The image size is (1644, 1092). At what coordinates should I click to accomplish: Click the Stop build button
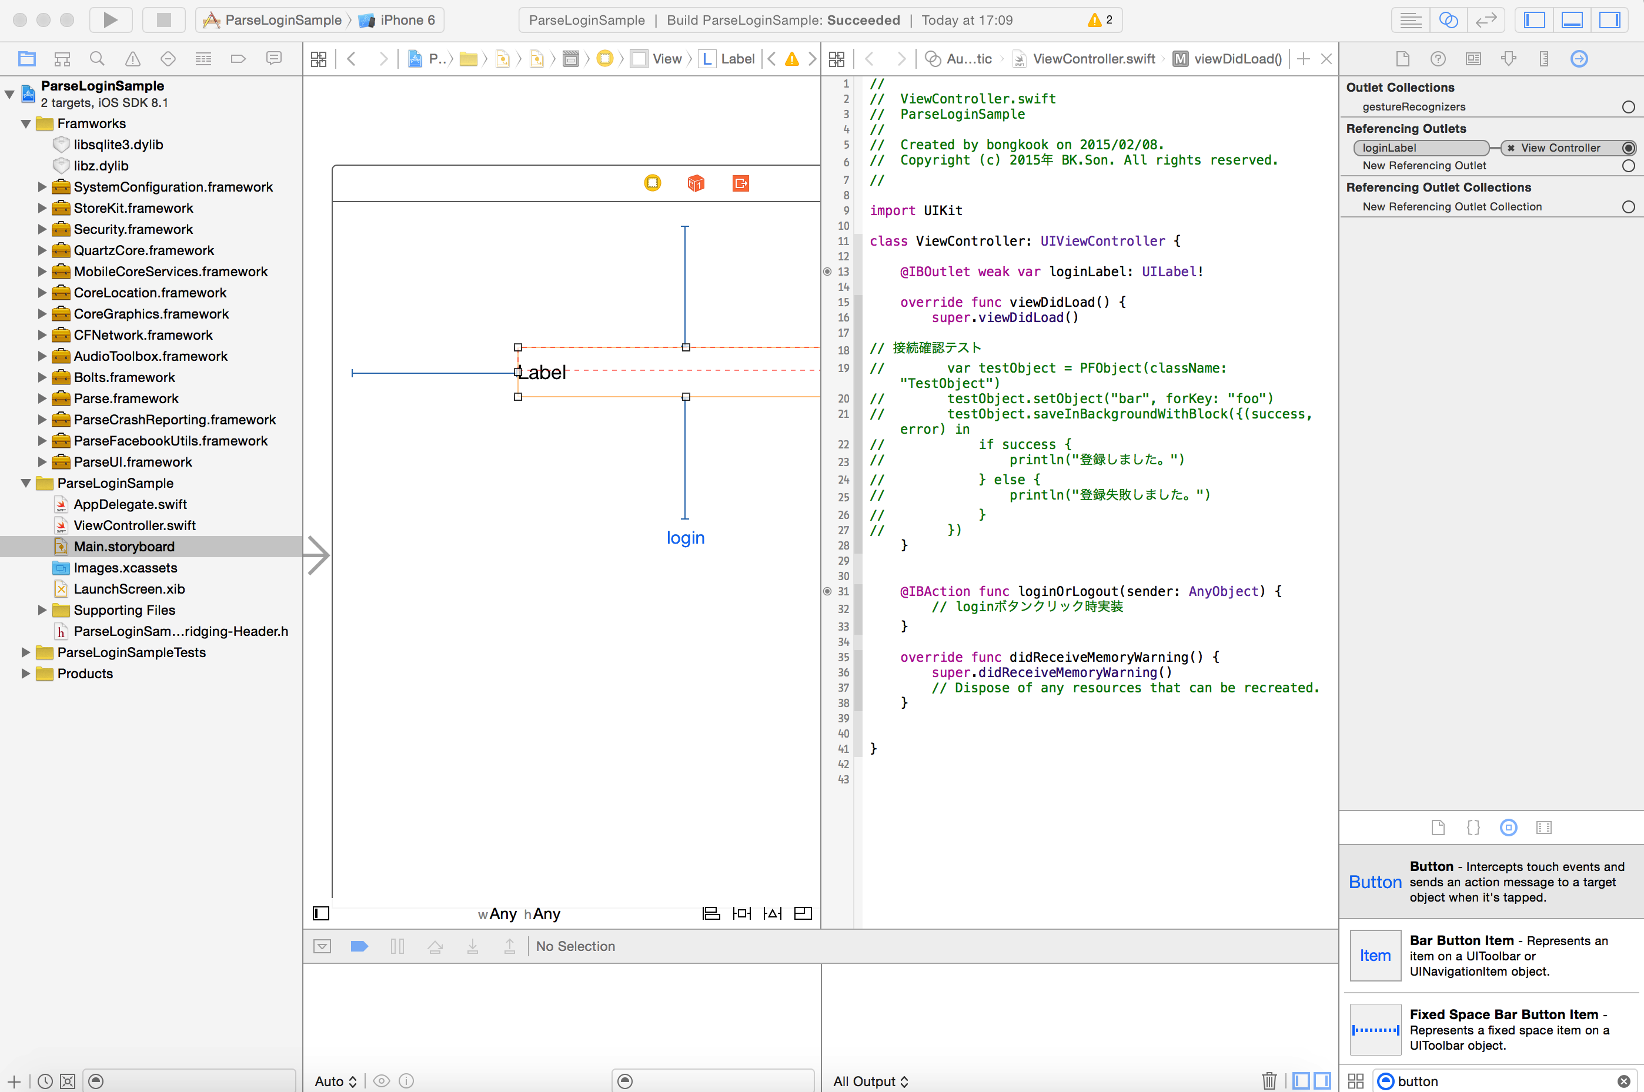click(163, 19)
